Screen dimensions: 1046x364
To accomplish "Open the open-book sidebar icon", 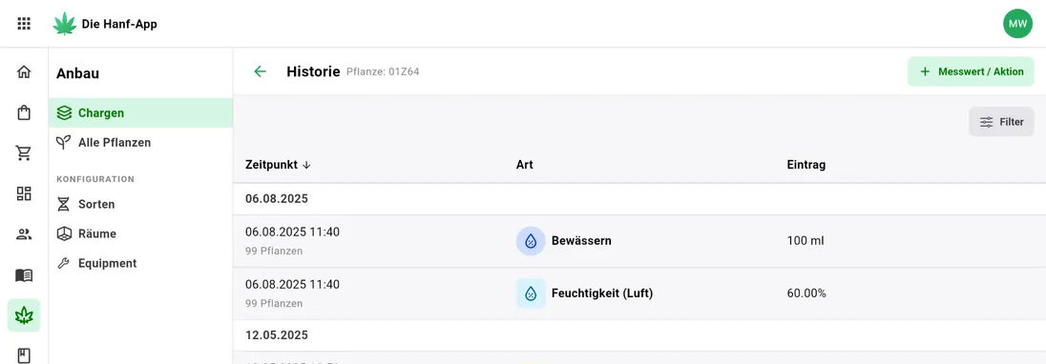I will click(24, 274).
